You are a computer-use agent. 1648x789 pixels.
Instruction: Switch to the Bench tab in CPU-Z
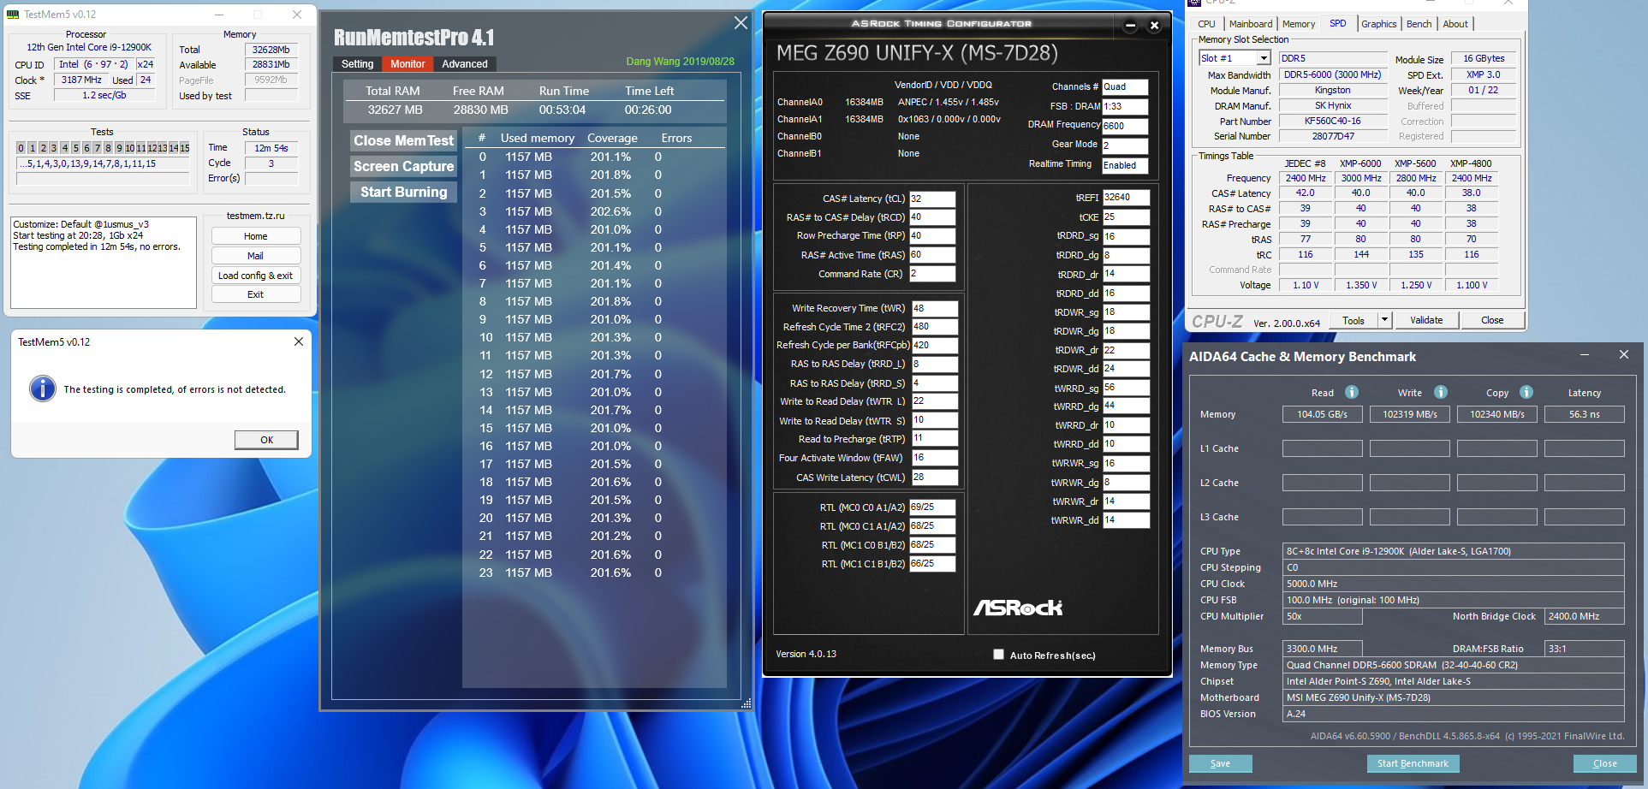click(1419, 24)
